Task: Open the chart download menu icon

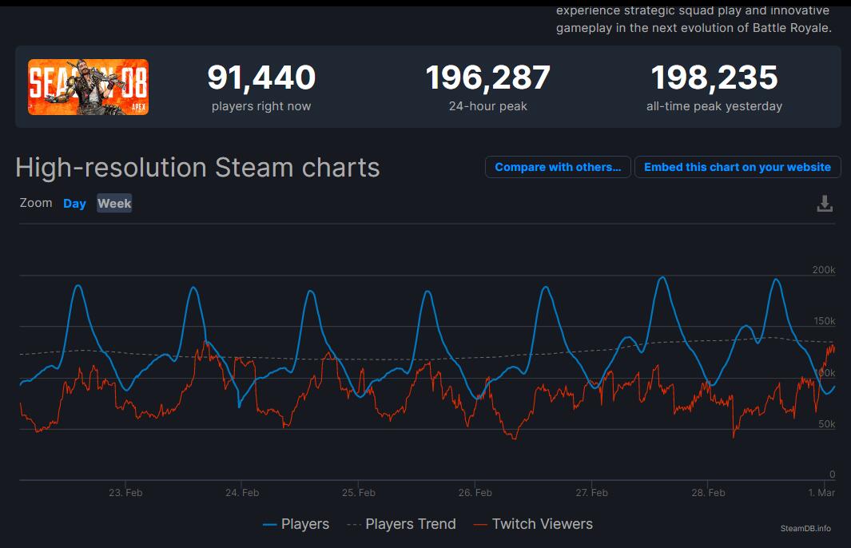Action: (x=825, y=204)
